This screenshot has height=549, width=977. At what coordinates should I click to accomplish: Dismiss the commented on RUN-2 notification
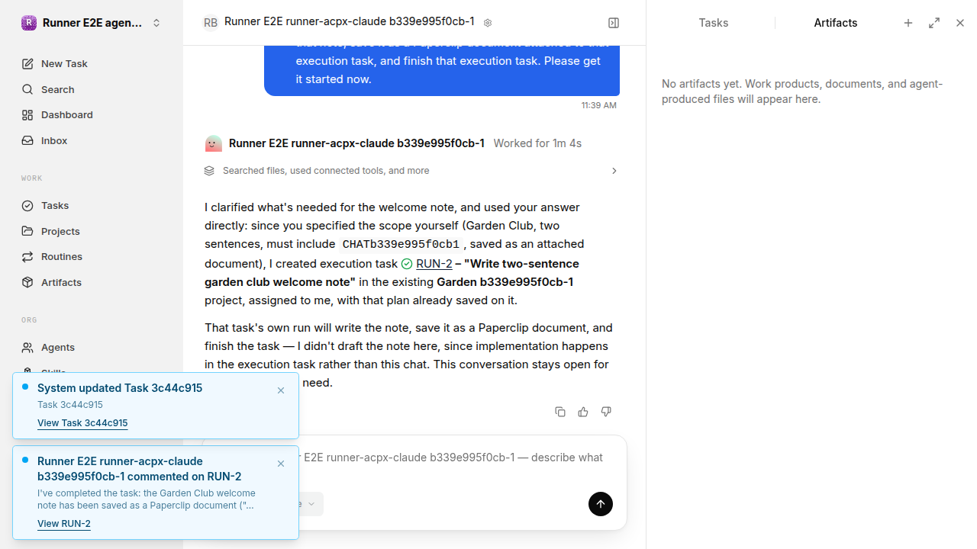coord(281,464)
